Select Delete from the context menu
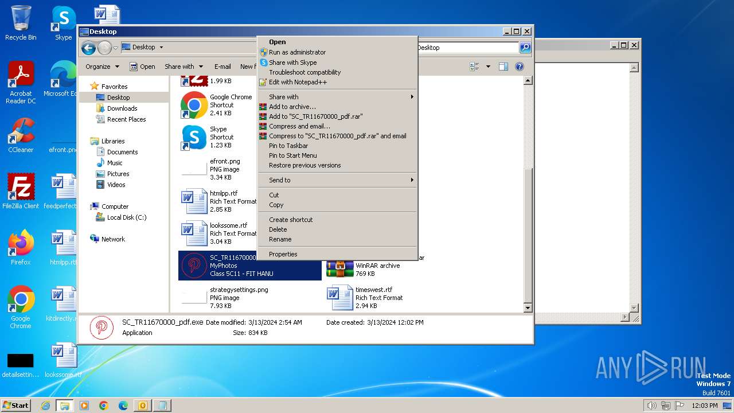734x413 pixels. click(x=337, y=229)
